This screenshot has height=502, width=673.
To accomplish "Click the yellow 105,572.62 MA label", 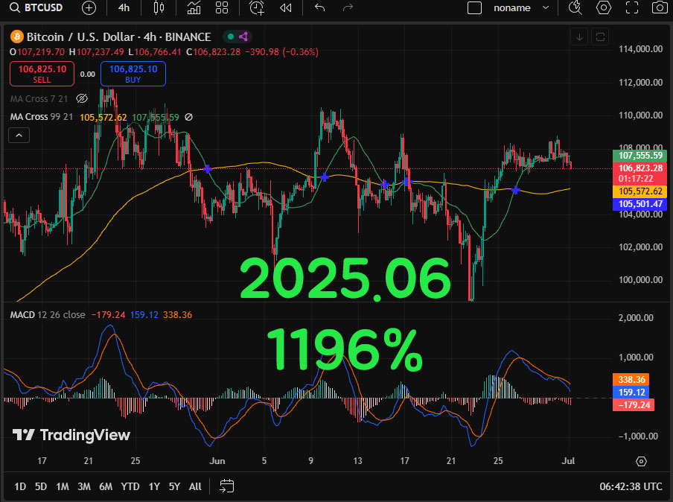I will [x=640, y=191].
